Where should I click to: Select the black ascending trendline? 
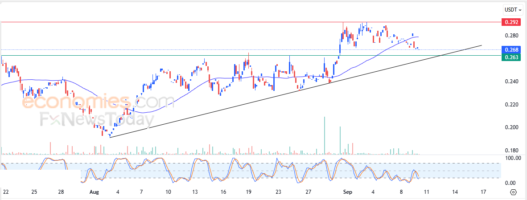tap(296, 91)
